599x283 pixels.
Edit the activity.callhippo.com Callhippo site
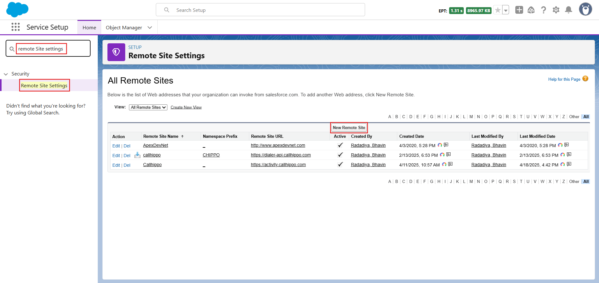[x=116, y=165]
